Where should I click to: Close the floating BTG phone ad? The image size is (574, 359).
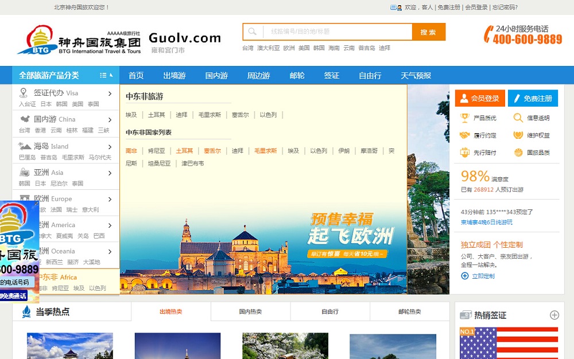tap(36, 204)
